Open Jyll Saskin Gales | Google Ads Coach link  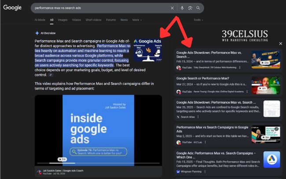pyautogui.click(x=63, y=171)
